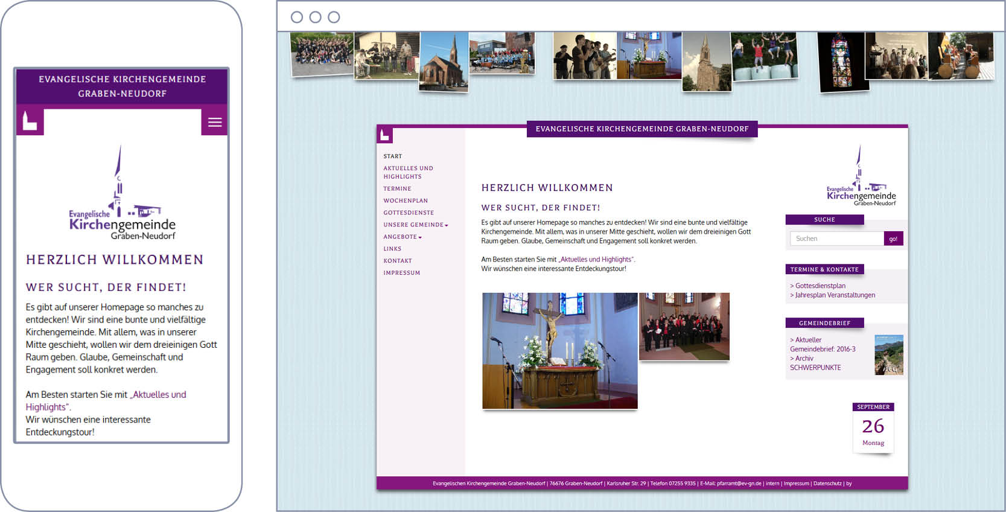
Task: Click the brick church header photo
Action: (x=444, y=62)
